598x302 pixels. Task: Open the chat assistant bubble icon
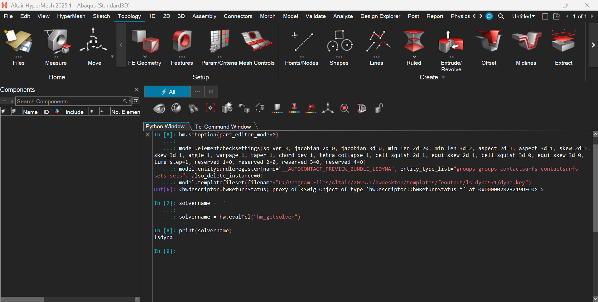pyautogui.click(x=489, y=16)
